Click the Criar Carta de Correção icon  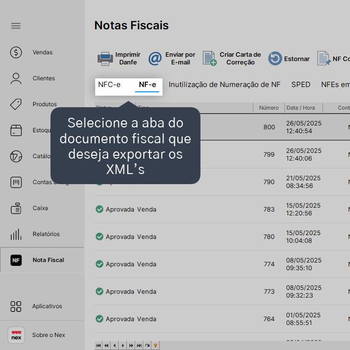210,58
